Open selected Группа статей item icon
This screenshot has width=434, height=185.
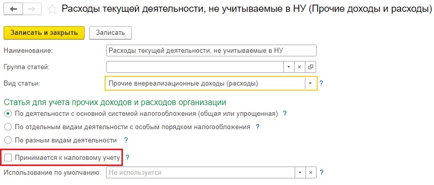(311, 67)
